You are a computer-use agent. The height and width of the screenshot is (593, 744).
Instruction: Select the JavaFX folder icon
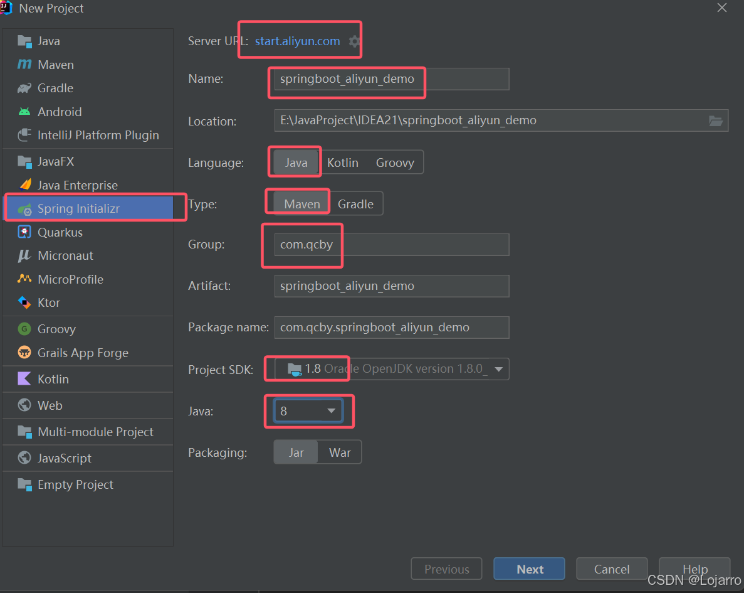coord(24,161)
